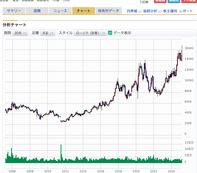Click the new-window icon next to 銘柄分析

tap(160, 11)
